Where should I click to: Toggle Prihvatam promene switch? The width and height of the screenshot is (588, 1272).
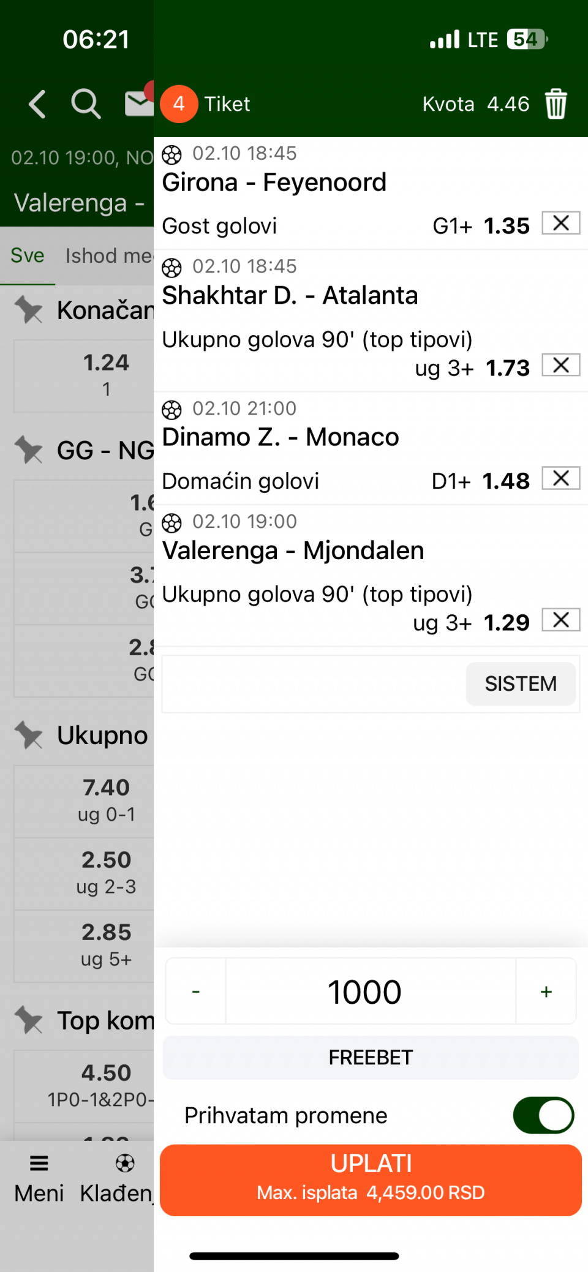(x=543, y=1115)
